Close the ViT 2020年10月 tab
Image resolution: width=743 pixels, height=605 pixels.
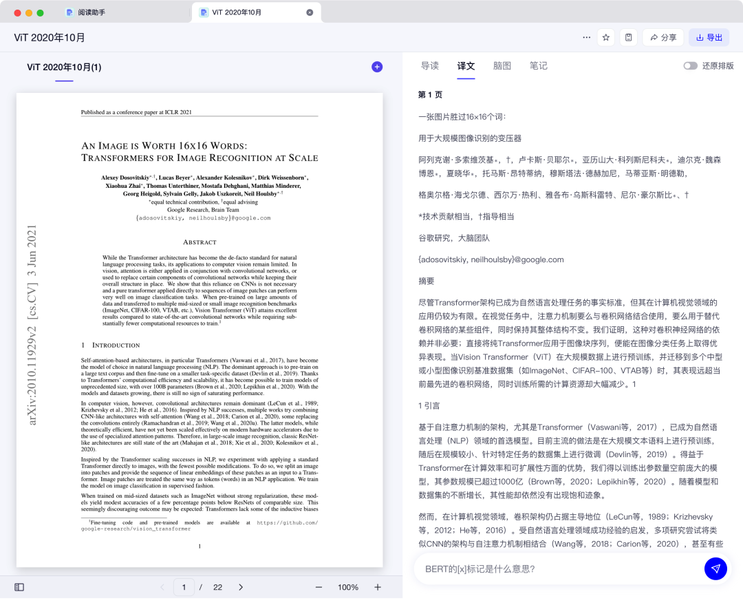(x=310, y=12)
